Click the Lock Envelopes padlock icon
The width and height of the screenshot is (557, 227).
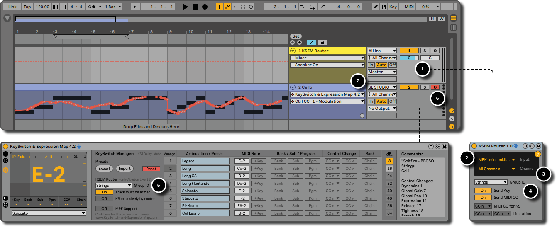[322, 42]
